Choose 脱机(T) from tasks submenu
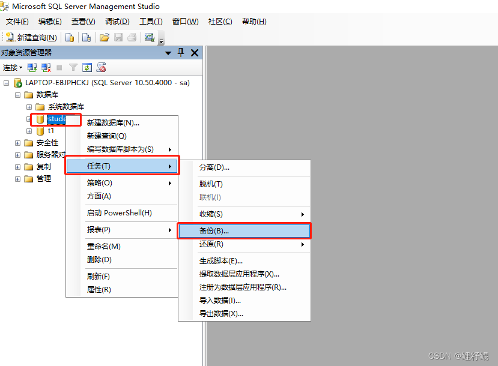This screenshot has height=366, width=498. [x=244, y=184]
